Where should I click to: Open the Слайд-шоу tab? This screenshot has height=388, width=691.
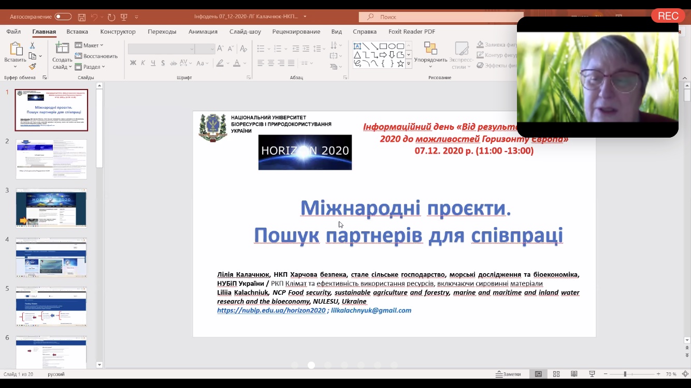(x=246, y=32)
